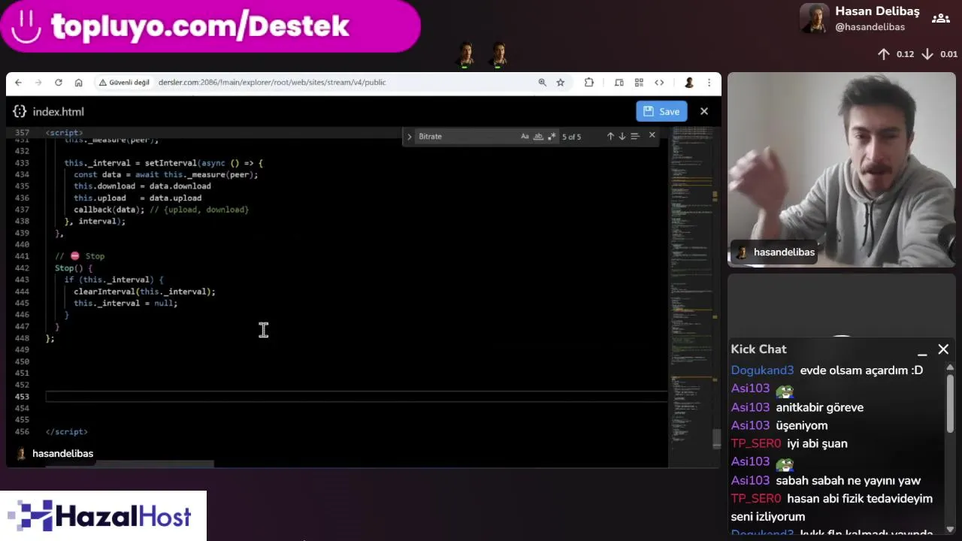Screen dimensions: 962x541
Task: Go back in the browser
Action: tap(18, 83)
